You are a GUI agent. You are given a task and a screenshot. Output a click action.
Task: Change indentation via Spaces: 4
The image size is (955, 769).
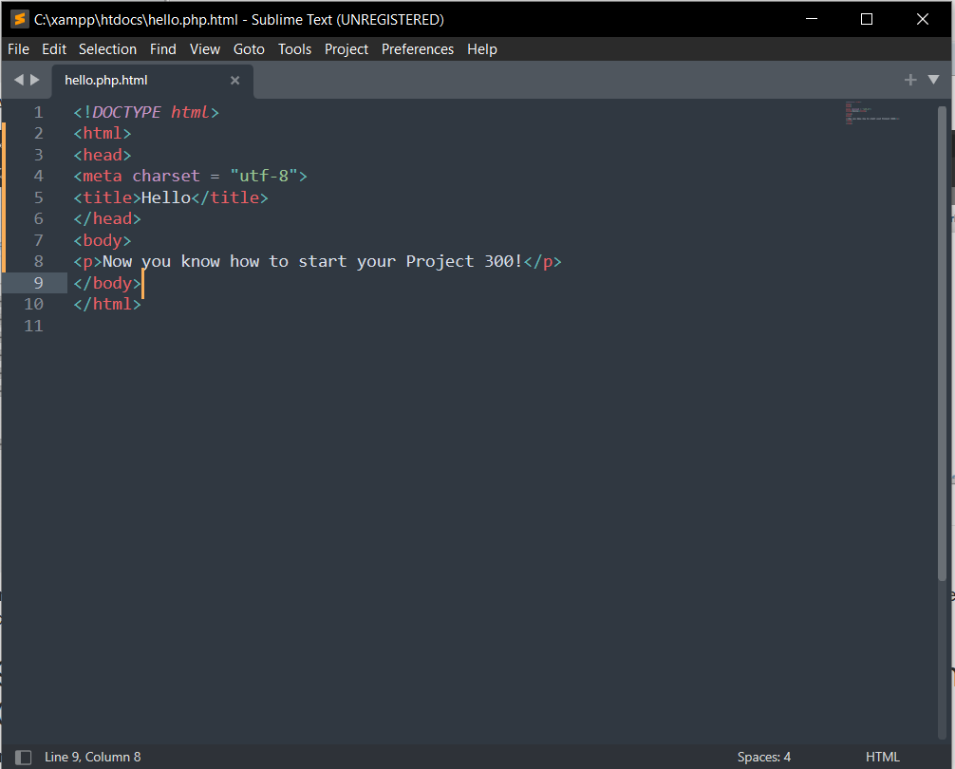(x=764, y=757)
